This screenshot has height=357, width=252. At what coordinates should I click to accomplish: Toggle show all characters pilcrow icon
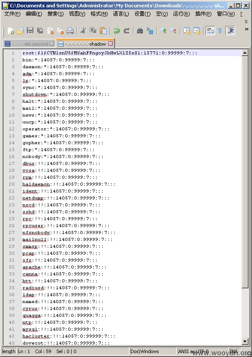click(220, 31)
